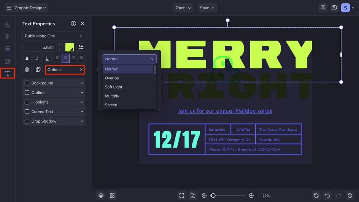Image resolution: width=359 pixels, height=202 pixels.
Task: Expand the Outline section chevron
Action: [82, 93]
